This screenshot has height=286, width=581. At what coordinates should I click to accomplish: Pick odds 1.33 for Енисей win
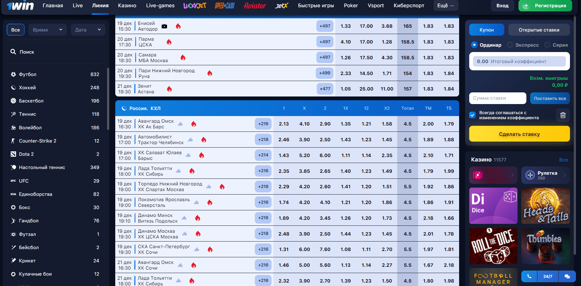(x=345, y=26)
